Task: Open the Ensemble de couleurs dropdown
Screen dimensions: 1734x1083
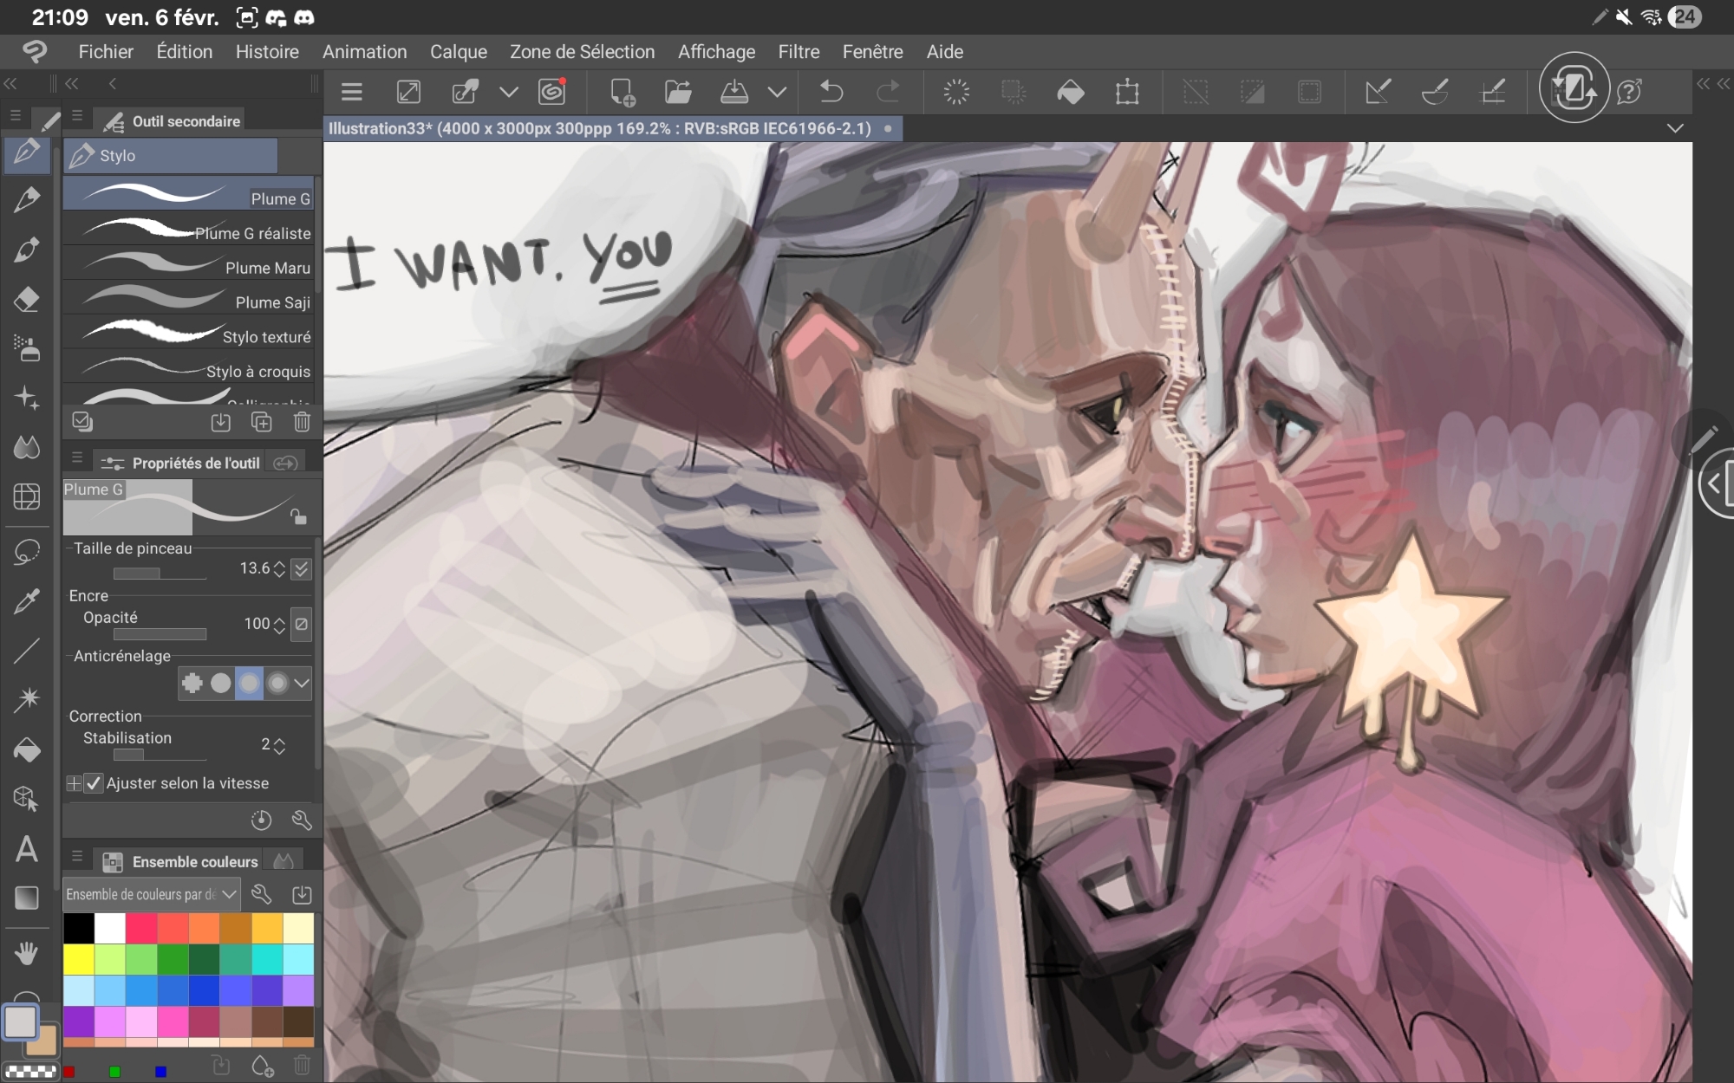Action: click(152, 894)
